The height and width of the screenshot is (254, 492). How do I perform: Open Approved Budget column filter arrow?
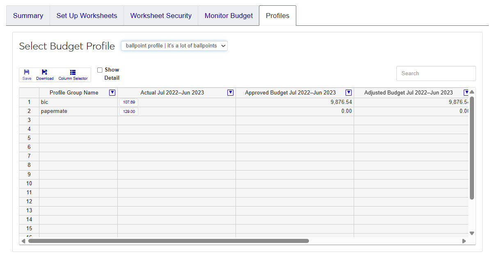[348, 92]
